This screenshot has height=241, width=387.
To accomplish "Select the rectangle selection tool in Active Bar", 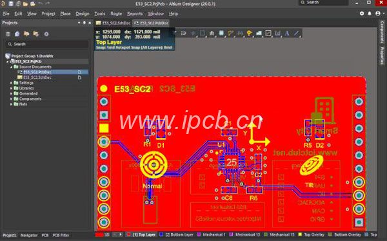I will [203, 34].
